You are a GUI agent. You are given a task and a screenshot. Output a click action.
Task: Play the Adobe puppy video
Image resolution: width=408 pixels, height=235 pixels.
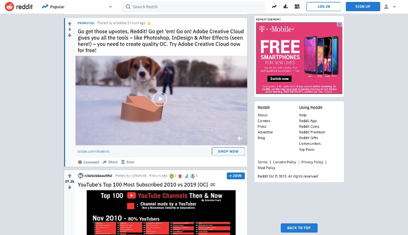point(160,99)
